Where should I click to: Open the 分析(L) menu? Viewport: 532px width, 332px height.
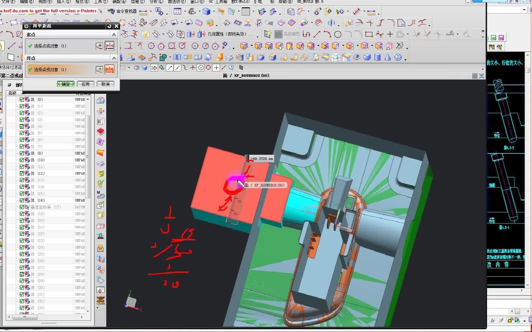point(156,2)
